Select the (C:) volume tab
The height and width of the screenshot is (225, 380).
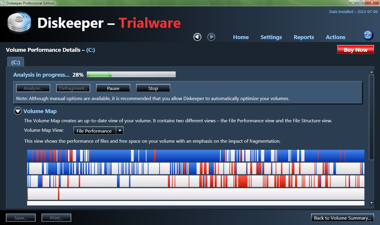[15, 62]
